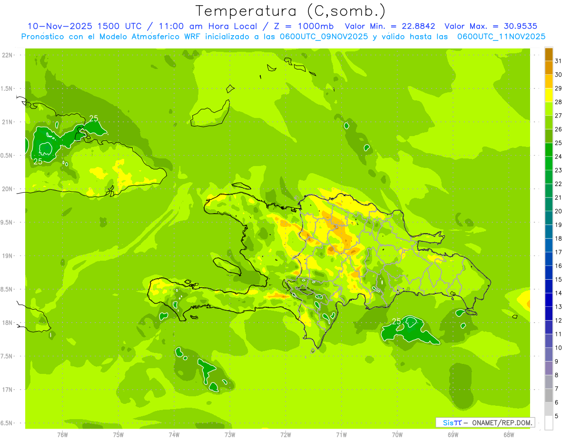
Task: Click the '74W' longitude axis label
Action: click(174, 434)
